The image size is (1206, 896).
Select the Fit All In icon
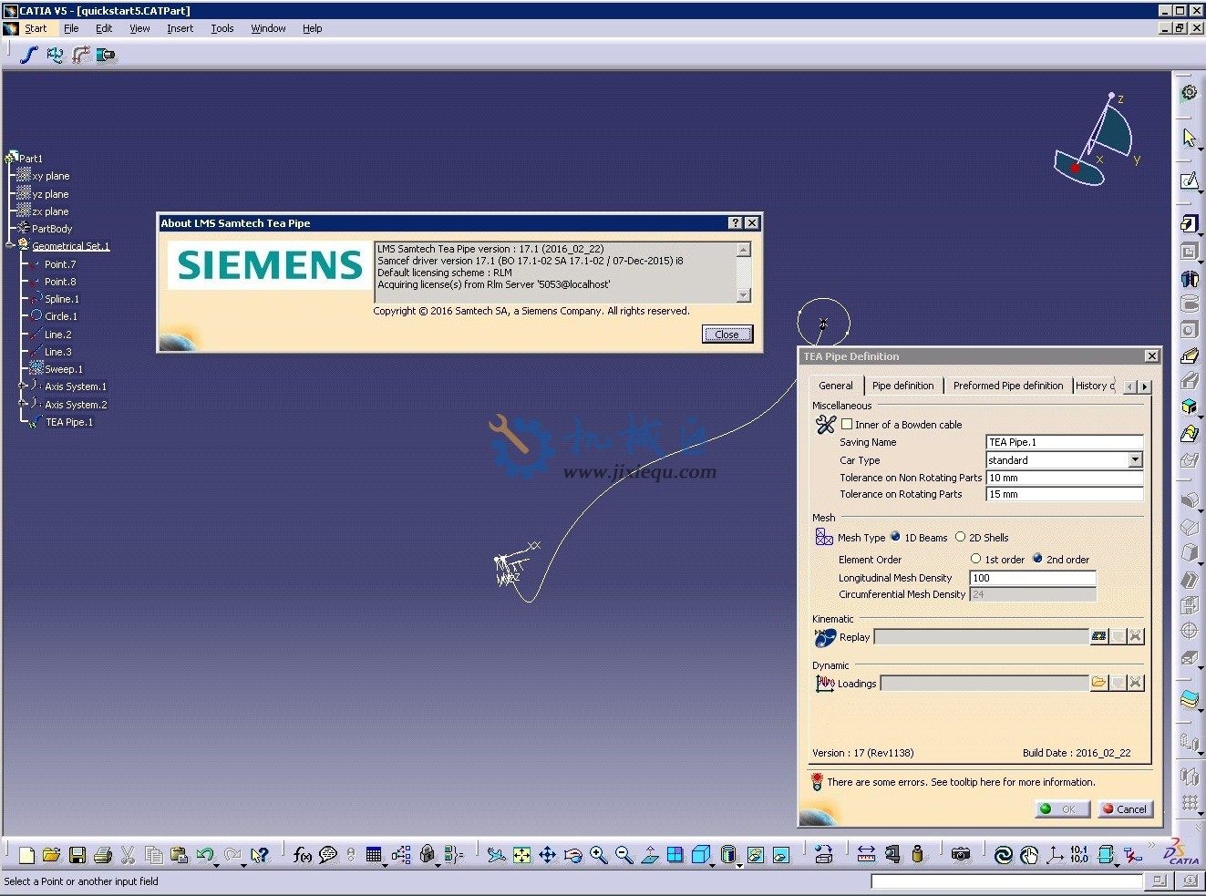point(521,855)
